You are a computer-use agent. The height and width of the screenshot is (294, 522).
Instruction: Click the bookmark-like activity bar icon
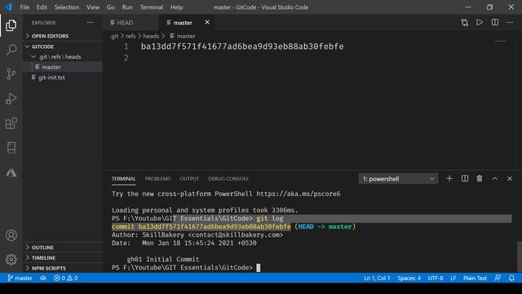tap(11, 148)
